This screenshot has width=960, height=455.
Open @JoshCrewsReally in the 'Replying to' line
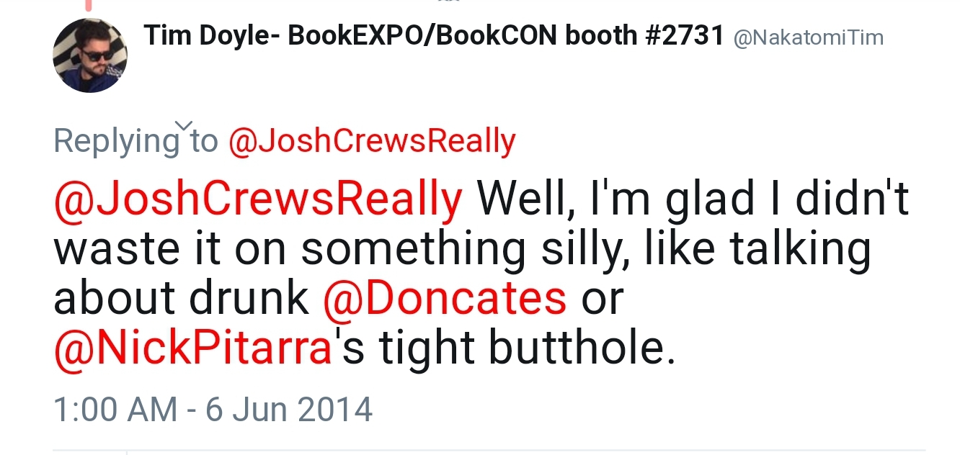371,141
